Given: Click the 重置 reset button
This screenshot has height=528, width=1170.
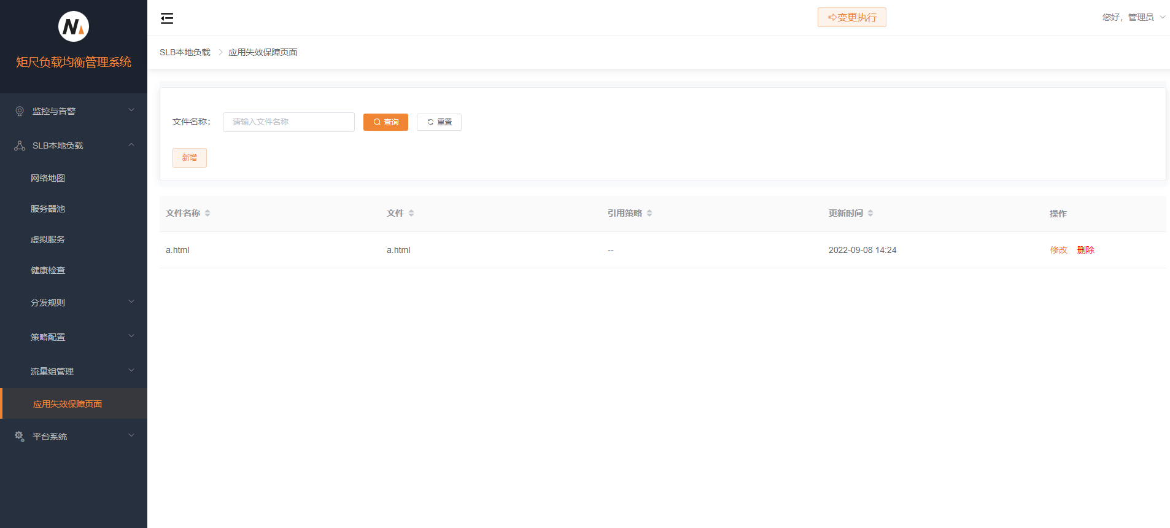Looking at the screenshot, I should tap(439, 122).
